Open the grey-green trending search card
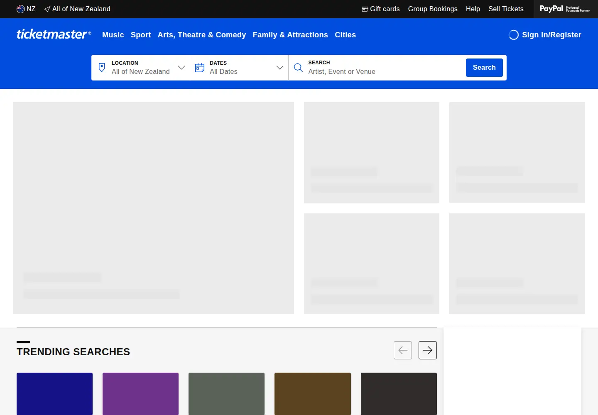Screen dimensions: 598x415 [x=226, y=394]
